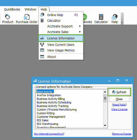
Task: Minimize the License Information dialog
Action: [109, 81]
